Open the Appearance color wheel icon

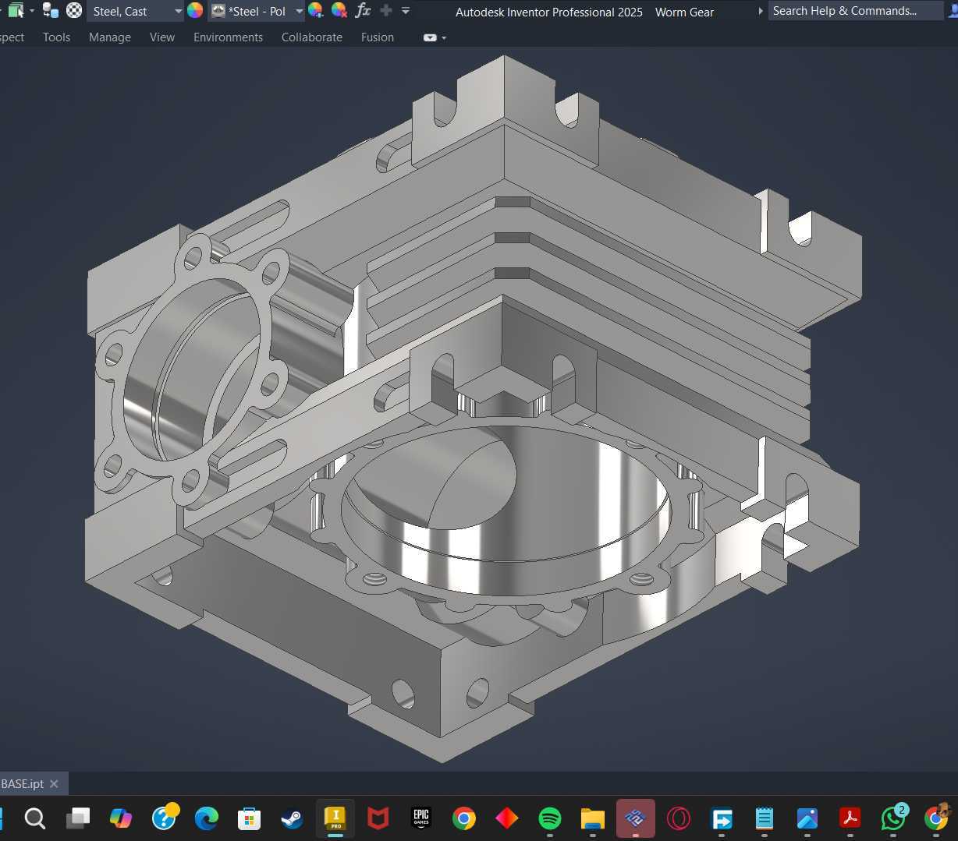[x=195, y=11]
